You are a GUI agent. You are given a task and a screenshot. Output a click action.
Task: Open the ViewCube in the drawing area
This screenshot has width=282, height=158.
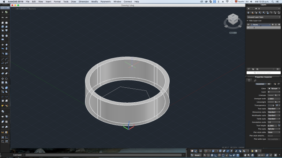pyautogui.click(x=233, y=19)
